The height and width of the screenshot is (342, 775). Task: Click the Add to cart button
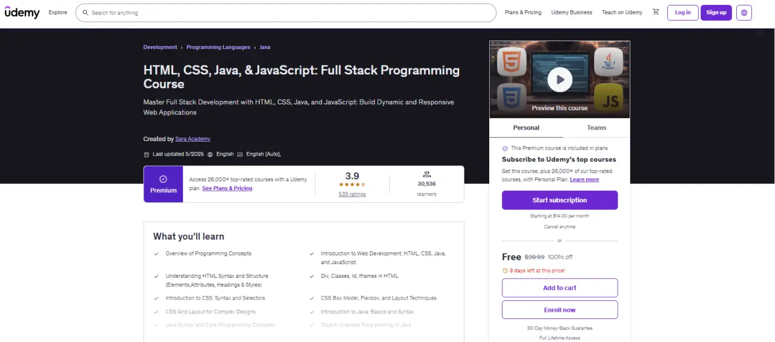[559, 288]
